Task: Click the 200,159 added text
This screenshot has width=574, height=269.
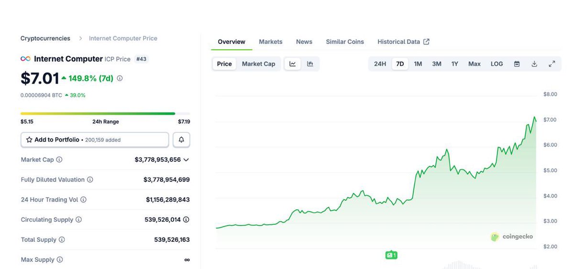Action: [103, 140]
